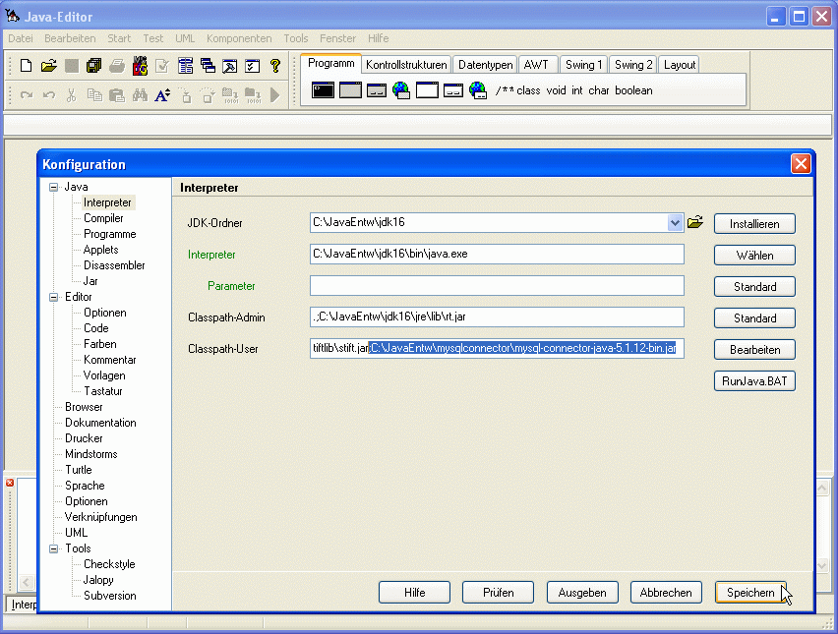Click the first globe applet template icon
The height and width of the screenshot is (634, 838).
[401, 90]
